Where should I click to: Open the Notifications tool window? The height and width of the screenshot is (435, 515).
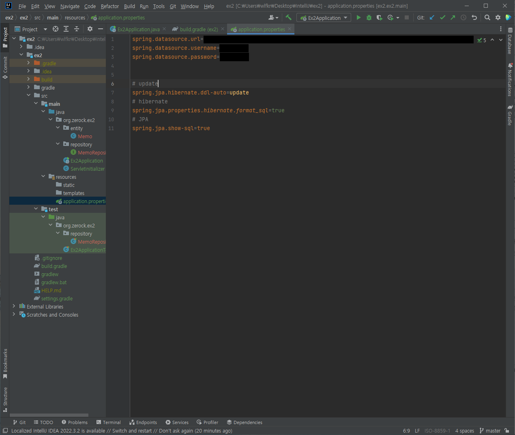(x=510, y=79)
